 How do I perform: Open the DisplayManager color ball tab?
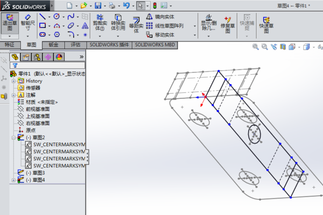(58, 56)
